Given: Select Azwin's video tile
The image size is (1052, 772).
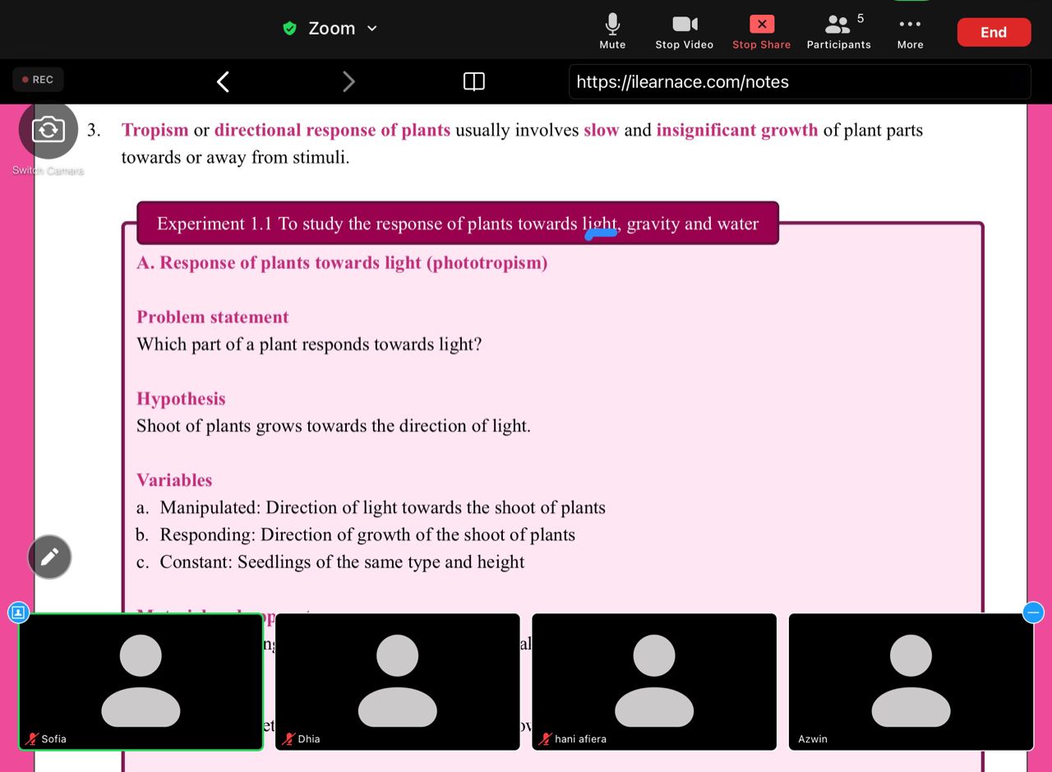Looking at the screenshot, I should click(x=911, y=682).
